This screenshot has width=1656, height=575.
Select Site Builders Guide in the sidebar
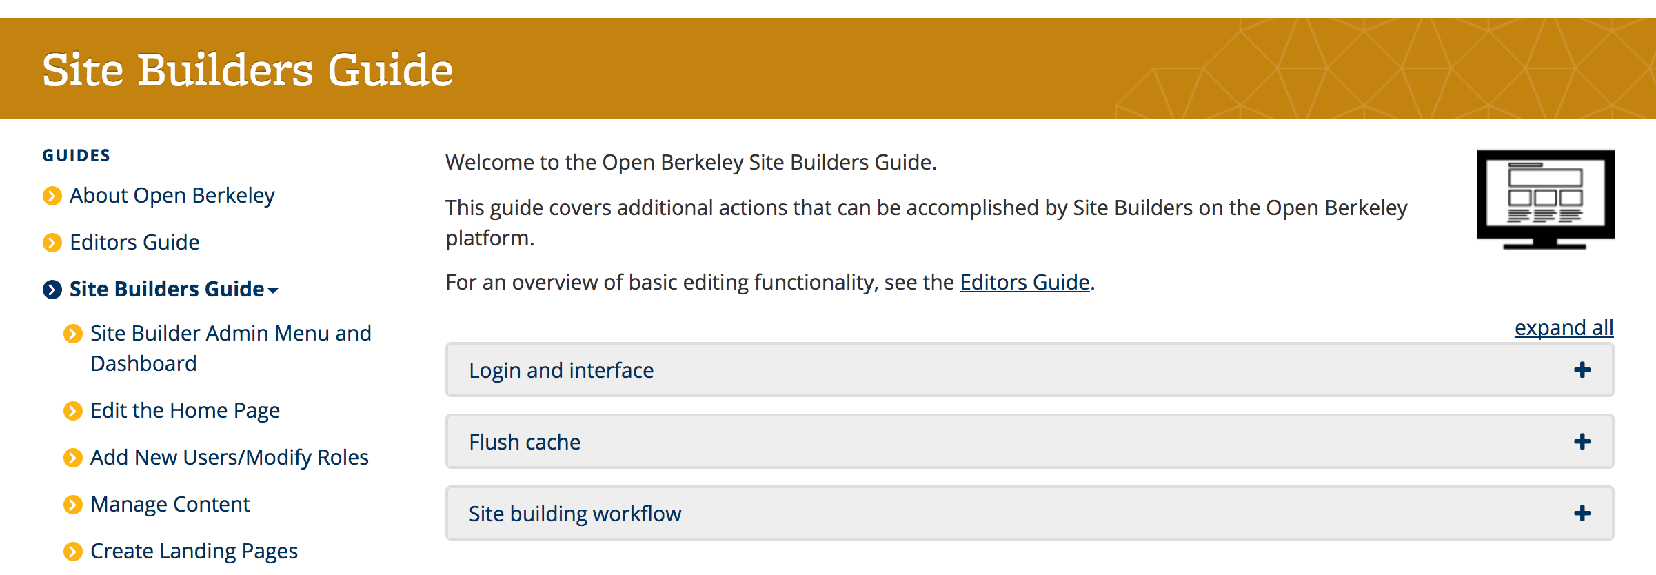click(x=167, y=289)
